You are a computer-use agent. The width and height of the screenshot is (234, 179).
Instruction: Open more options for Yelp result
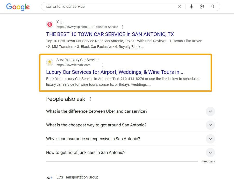coord(122,27)
